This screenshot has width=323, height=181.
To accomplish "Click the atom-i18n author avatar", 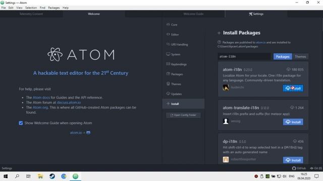I will click(x=226, y=87).
